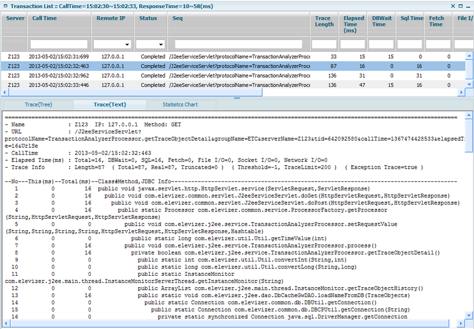The image size is (474, 329).
Task: Click the Elapsed Time value 47 in the last row
Action: pyautogui.click(x=362, y=85)
